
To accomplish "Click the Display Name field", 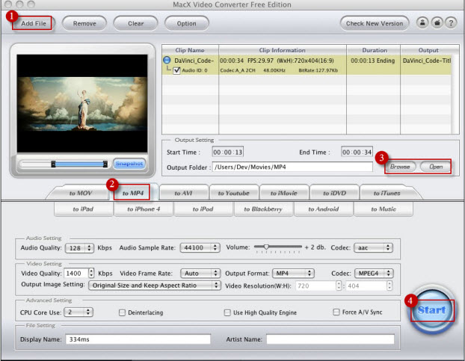I will coord(138,339).
